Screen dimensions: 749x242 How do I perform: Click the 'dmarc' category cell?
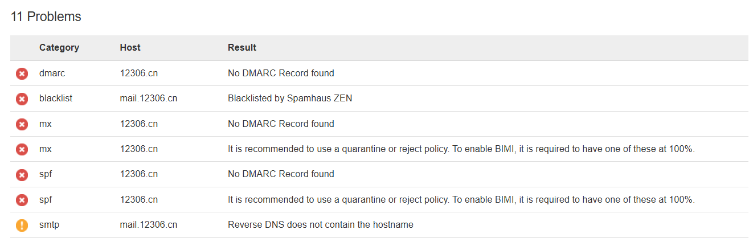[x=52, y=73]
